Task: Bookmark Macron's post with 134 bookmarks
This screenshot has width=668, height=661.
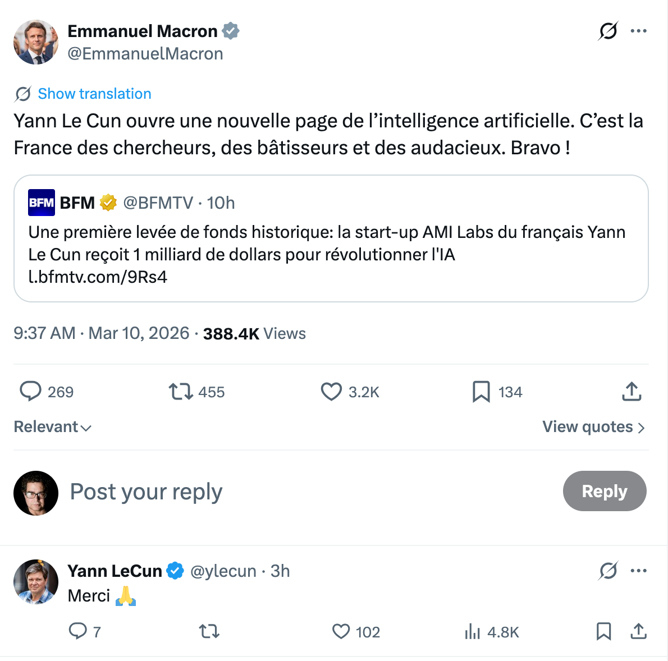Action: [x=481, y=391]
